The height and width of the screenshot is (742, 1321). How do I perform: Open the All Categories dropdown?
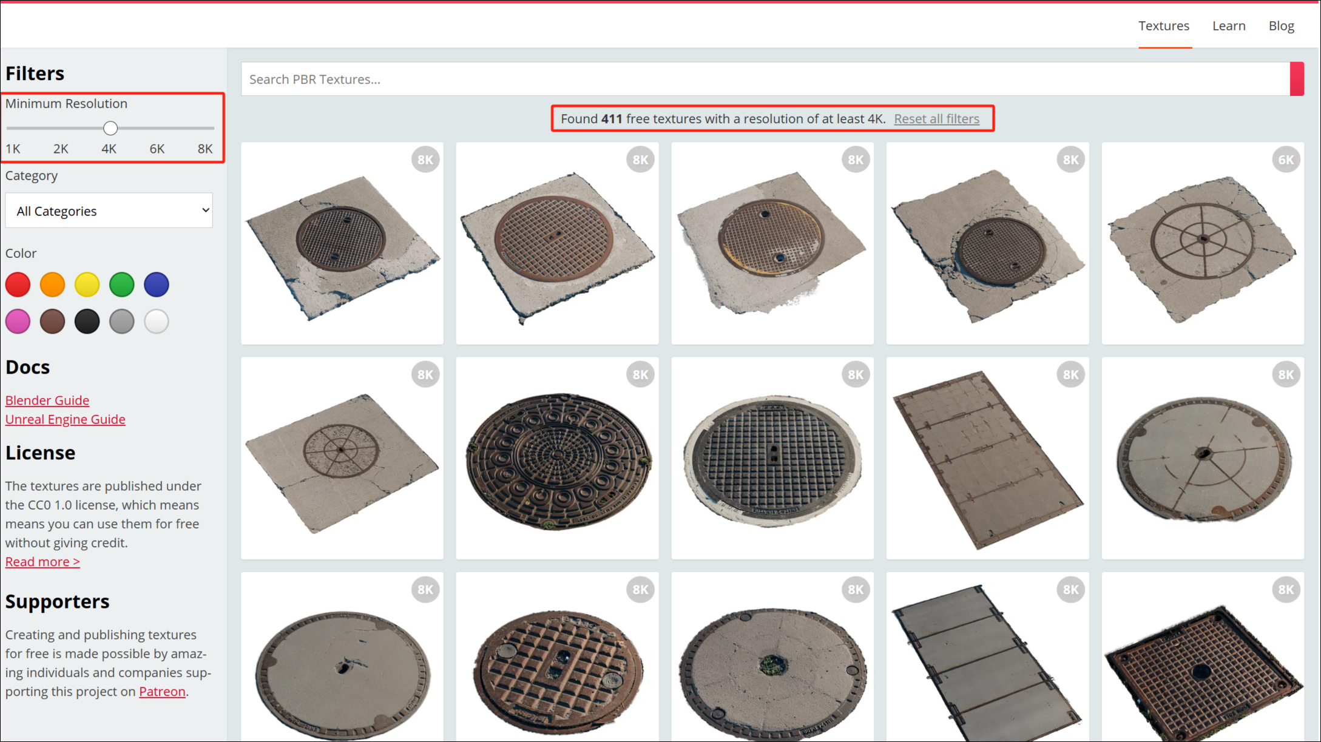[109, 211]
